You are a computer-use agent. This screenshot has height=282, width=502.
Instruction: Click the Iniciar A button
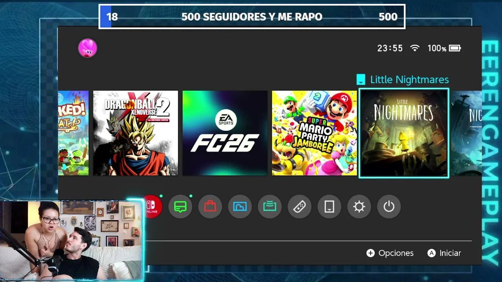444,253
